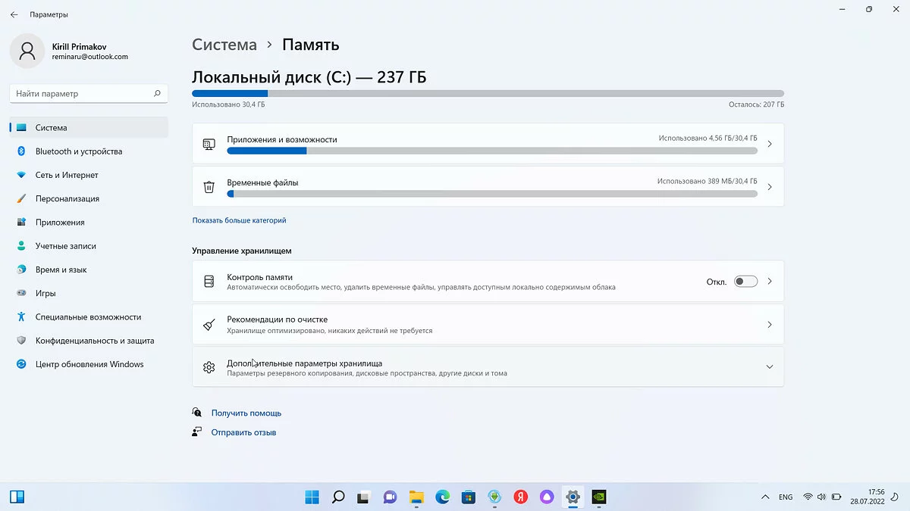This screenshot has height=511, width=910.
Task: Click Система in the breadcrumb
Action: tap(224, 45)
